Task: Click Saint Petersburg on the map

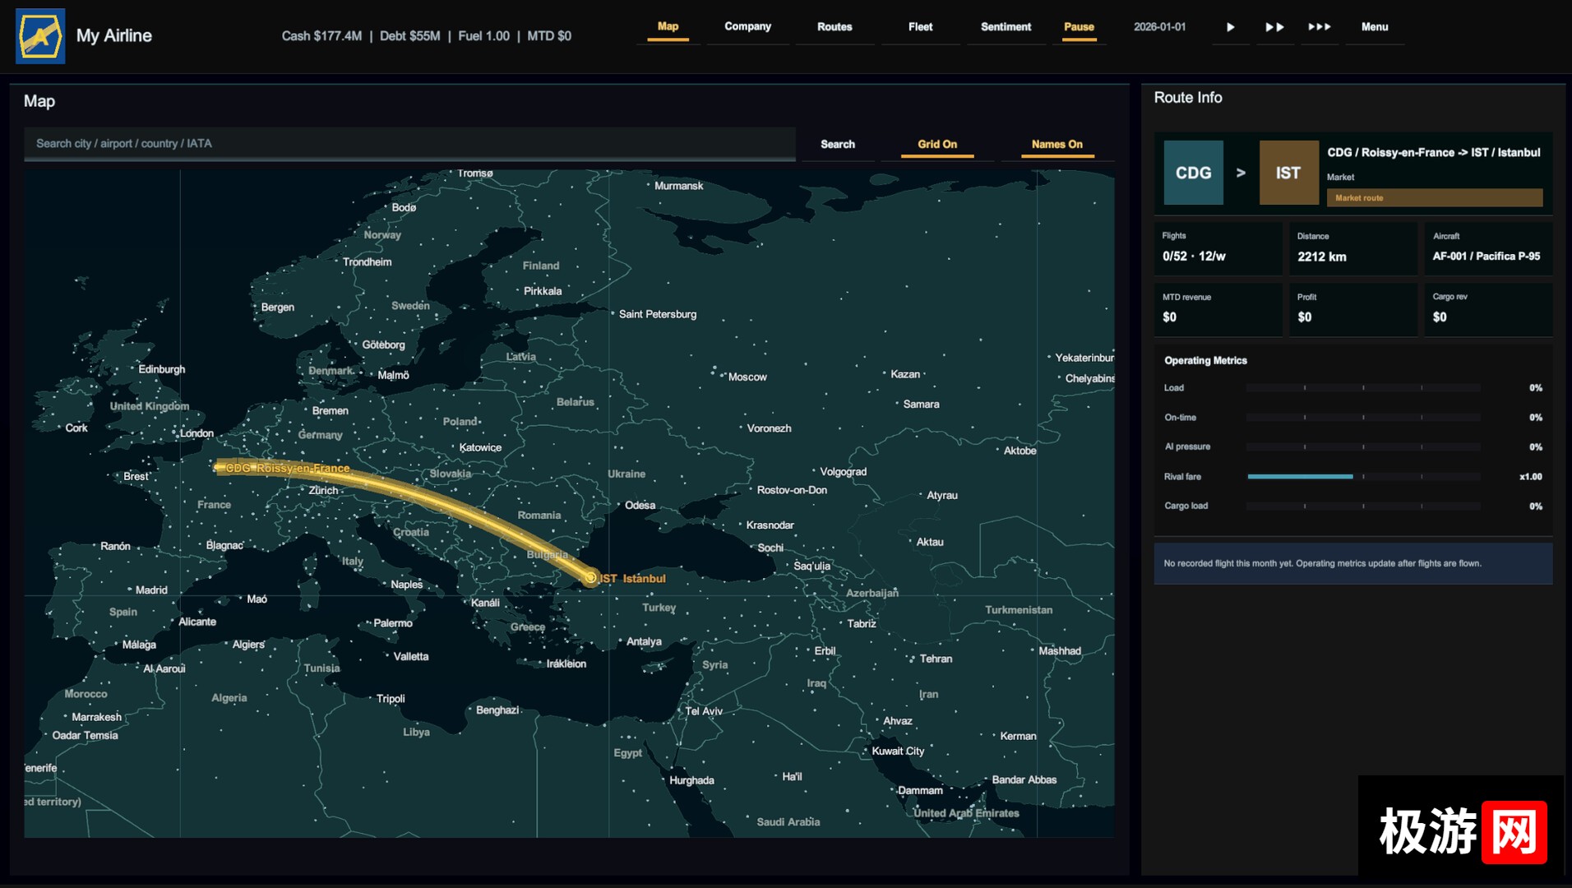Action: point(658,314)
